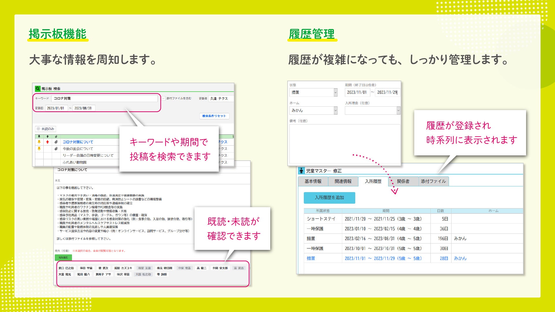Click the up-arrow priority column header icon

coord(48,136)
